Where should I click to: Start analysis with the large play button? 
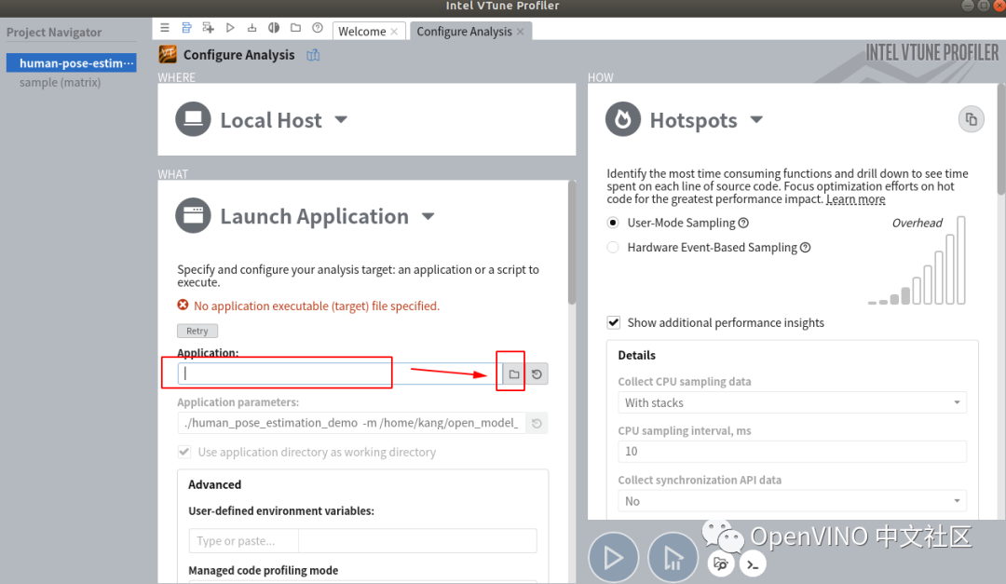[x=613, y=558]
